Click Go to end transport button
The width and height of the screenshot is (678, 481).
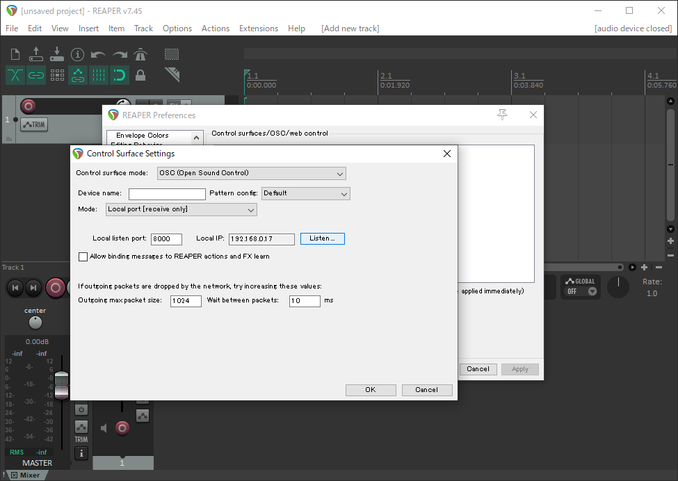[x=34, y=288]
